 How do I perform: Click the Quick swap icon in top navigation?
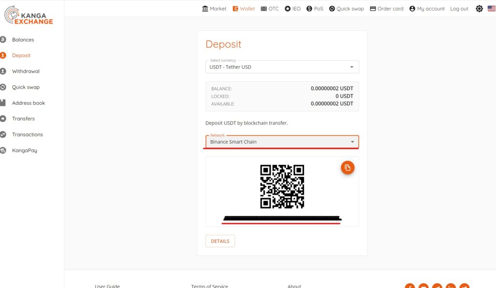[332, 9]
